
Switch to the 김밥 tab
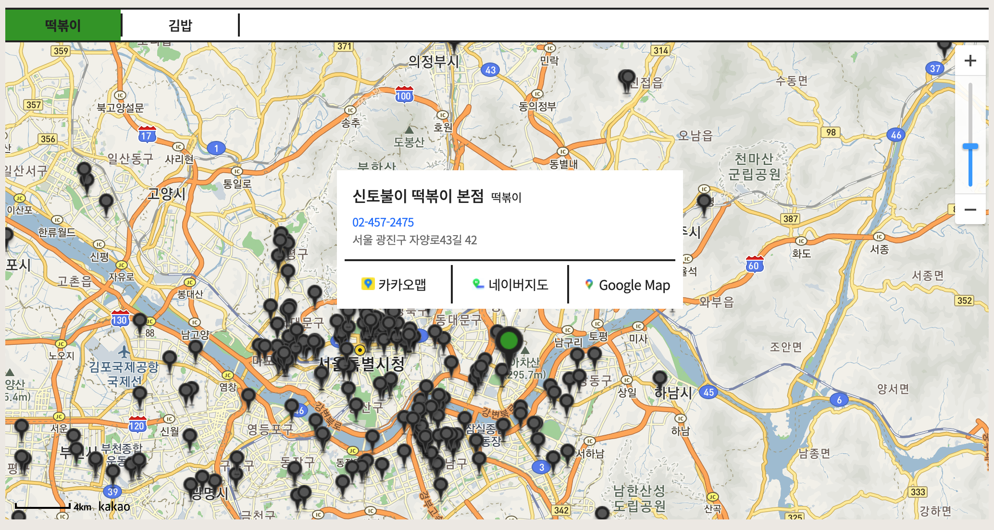(x=180, y=25)
